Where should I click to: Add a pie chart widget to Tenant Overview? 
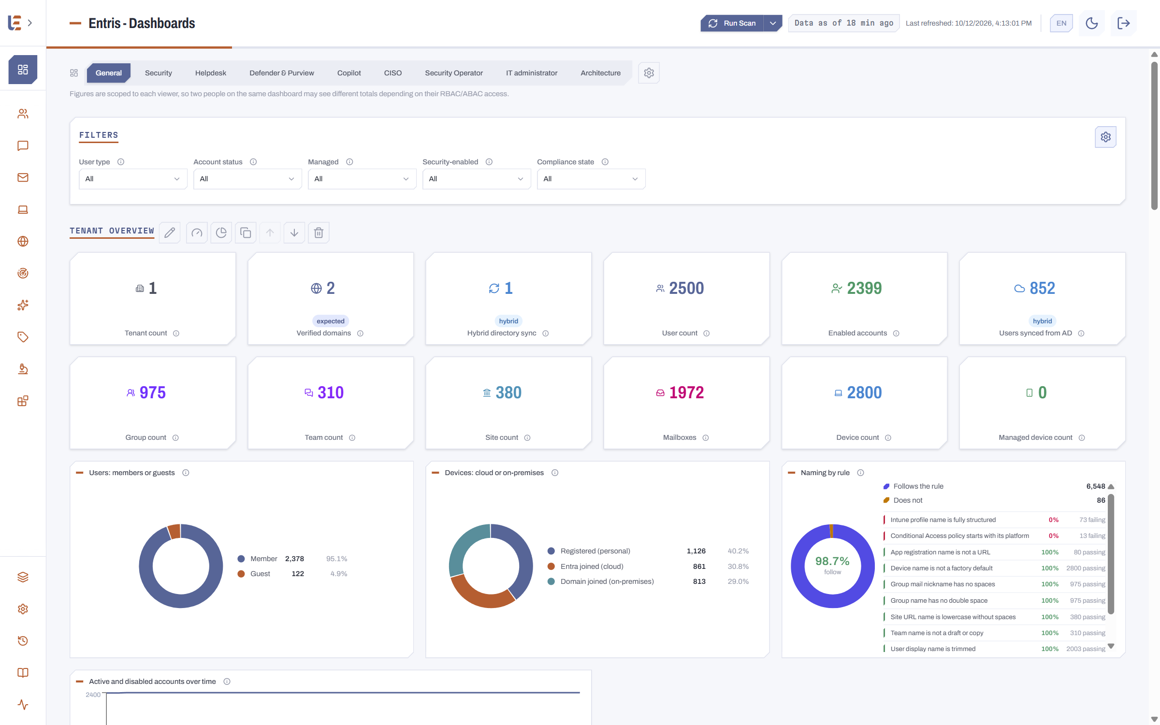coord(221,233)
